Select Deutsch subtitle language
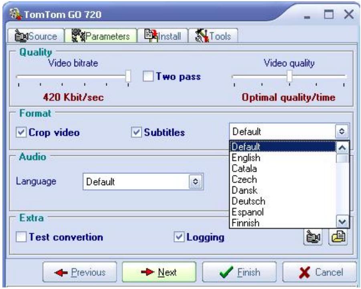361x289 pixels. click(x=283, y=201)
